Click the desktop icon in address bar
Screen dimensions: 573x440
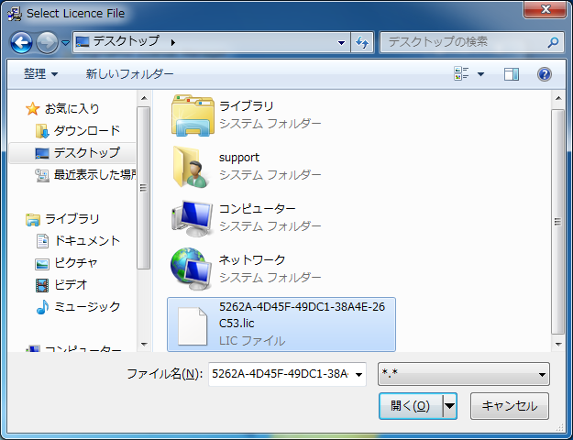click(x=83, y=42)
